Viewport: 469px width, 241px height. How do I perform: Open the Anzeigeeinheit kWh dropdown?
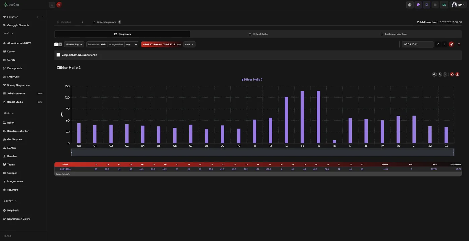click(132, 44)
